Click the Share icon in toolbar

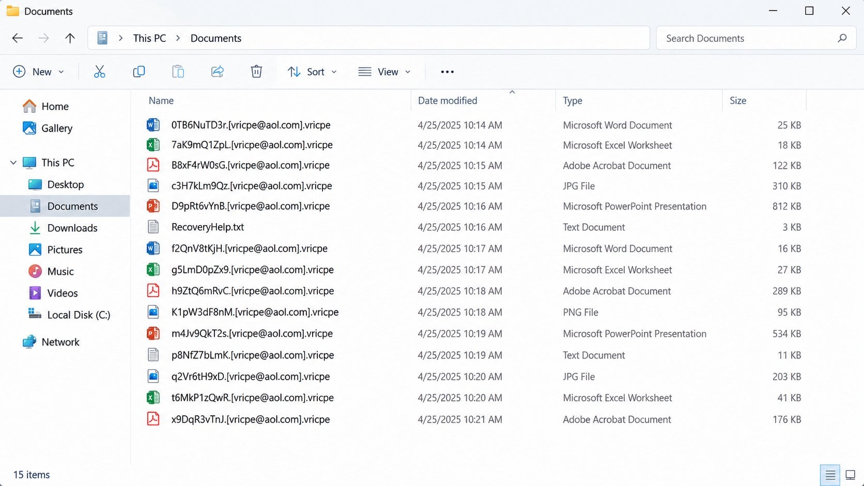[x=218, y=72]
